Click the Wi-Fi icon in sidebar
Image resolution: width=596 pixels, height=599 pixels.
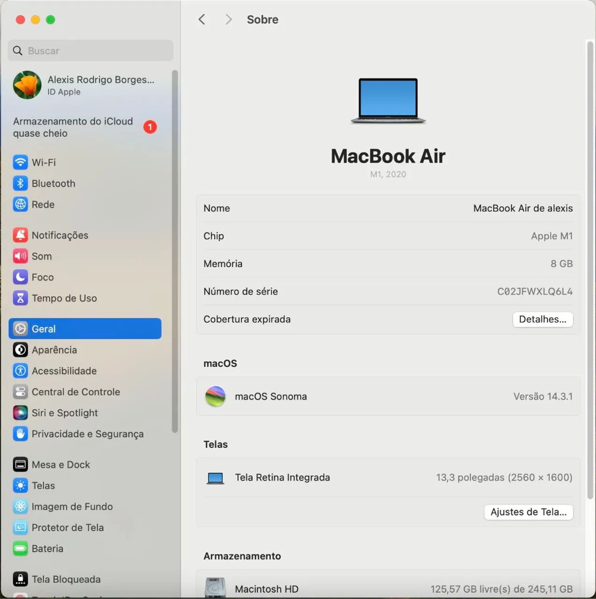(x=20, y=162)
